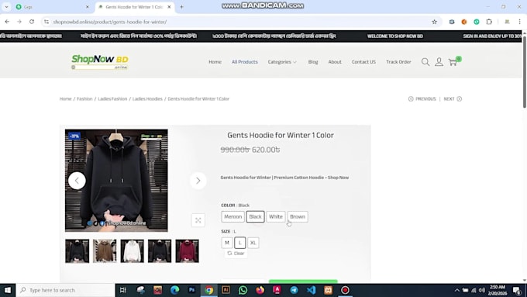The width and height of the screenshot is (527, 297).
Task: Go to Home menu item
Action: coord(215,62)
